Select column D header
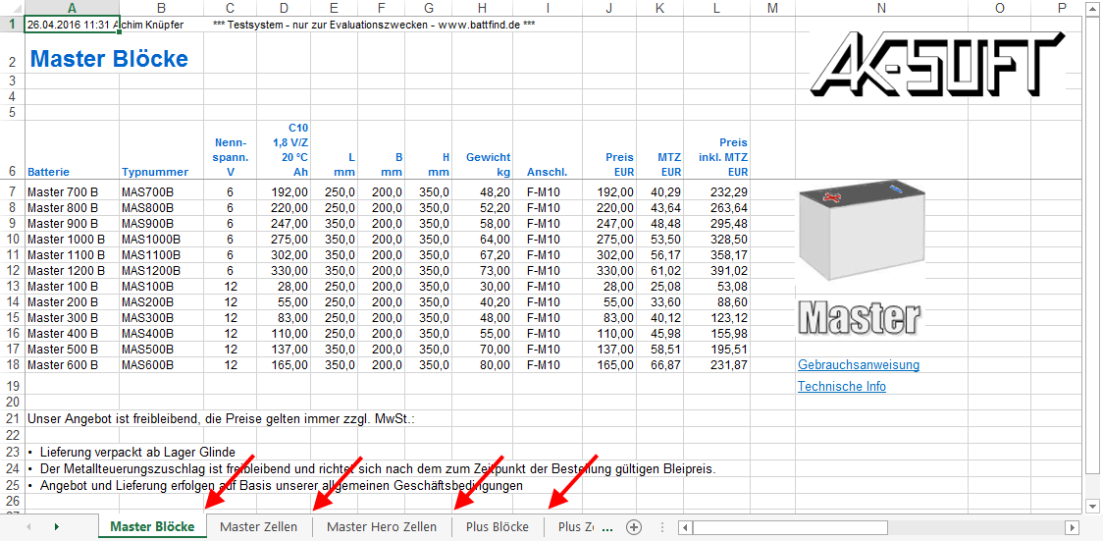This screenshot has width=1103, height=541. [283, 8]
